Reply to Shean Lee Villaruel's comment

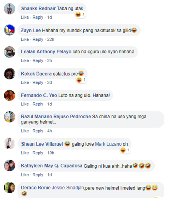click(x=38, y=153)
